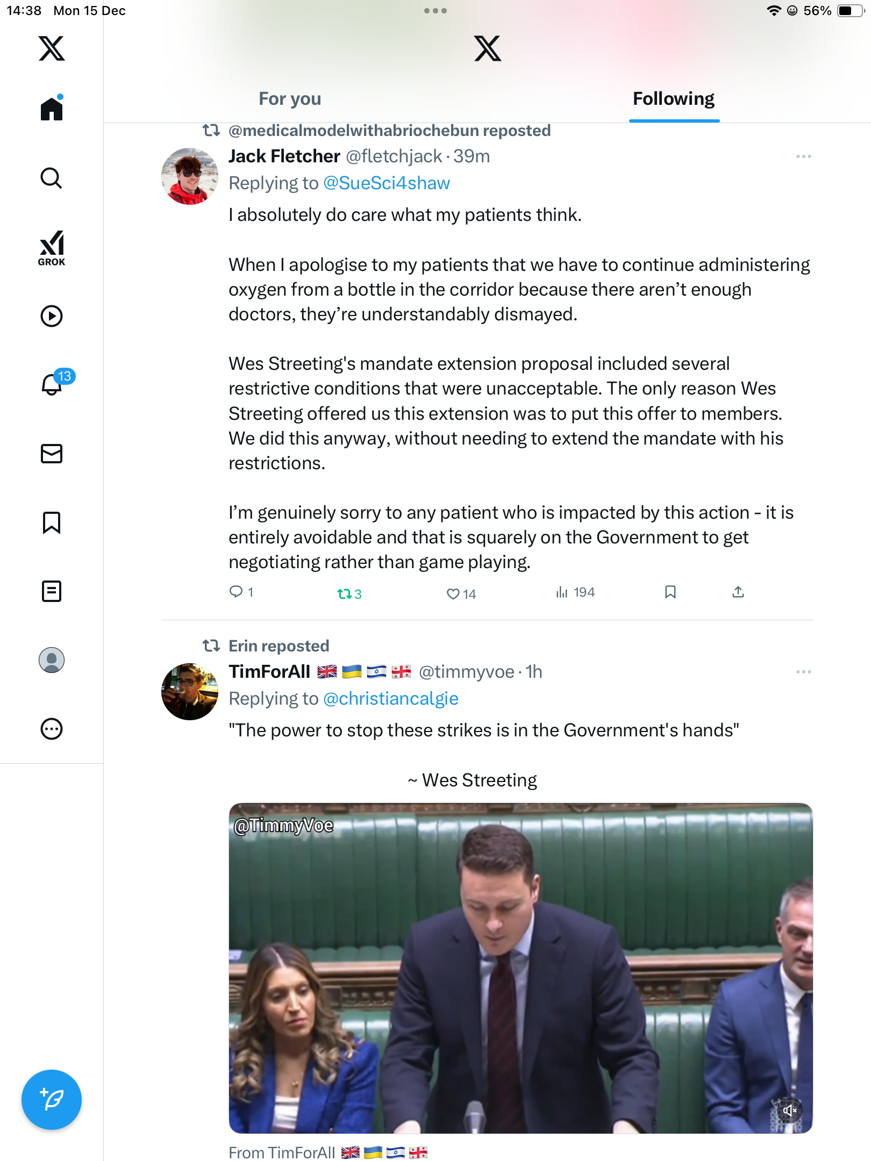The width and height of the screenshot is (871, 1161).
Task: Bookmark Jack Fletcher's post
Action: click(670, 592)
